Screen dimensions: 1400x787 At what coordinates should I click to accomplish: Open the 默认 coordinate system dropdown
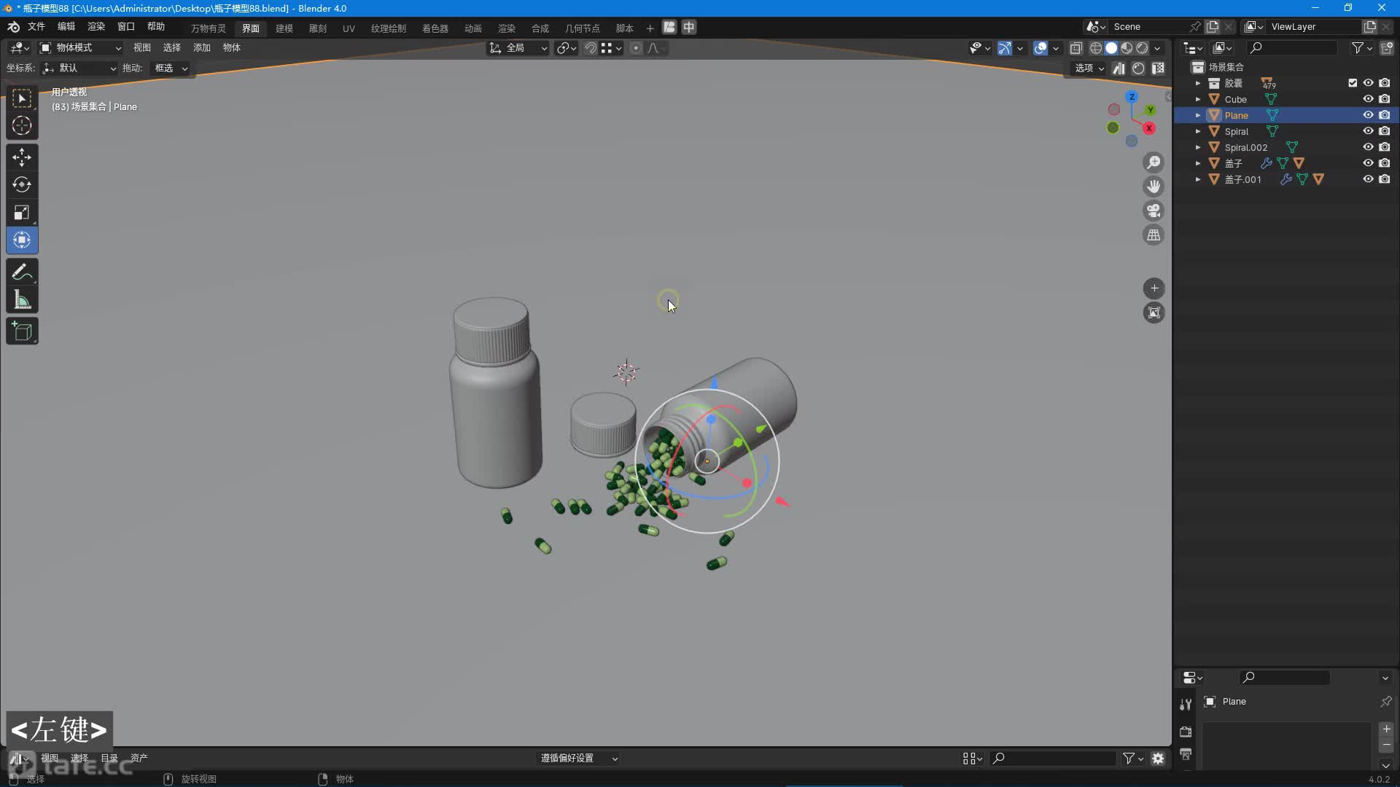[79, 68]
